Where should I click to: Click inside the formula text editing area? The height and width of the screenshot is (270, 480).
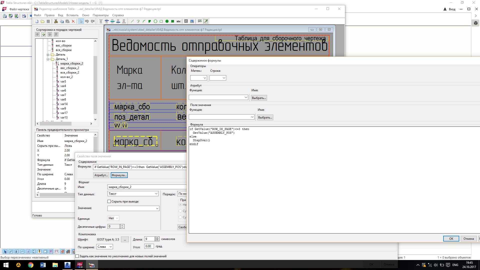point(300,180)
